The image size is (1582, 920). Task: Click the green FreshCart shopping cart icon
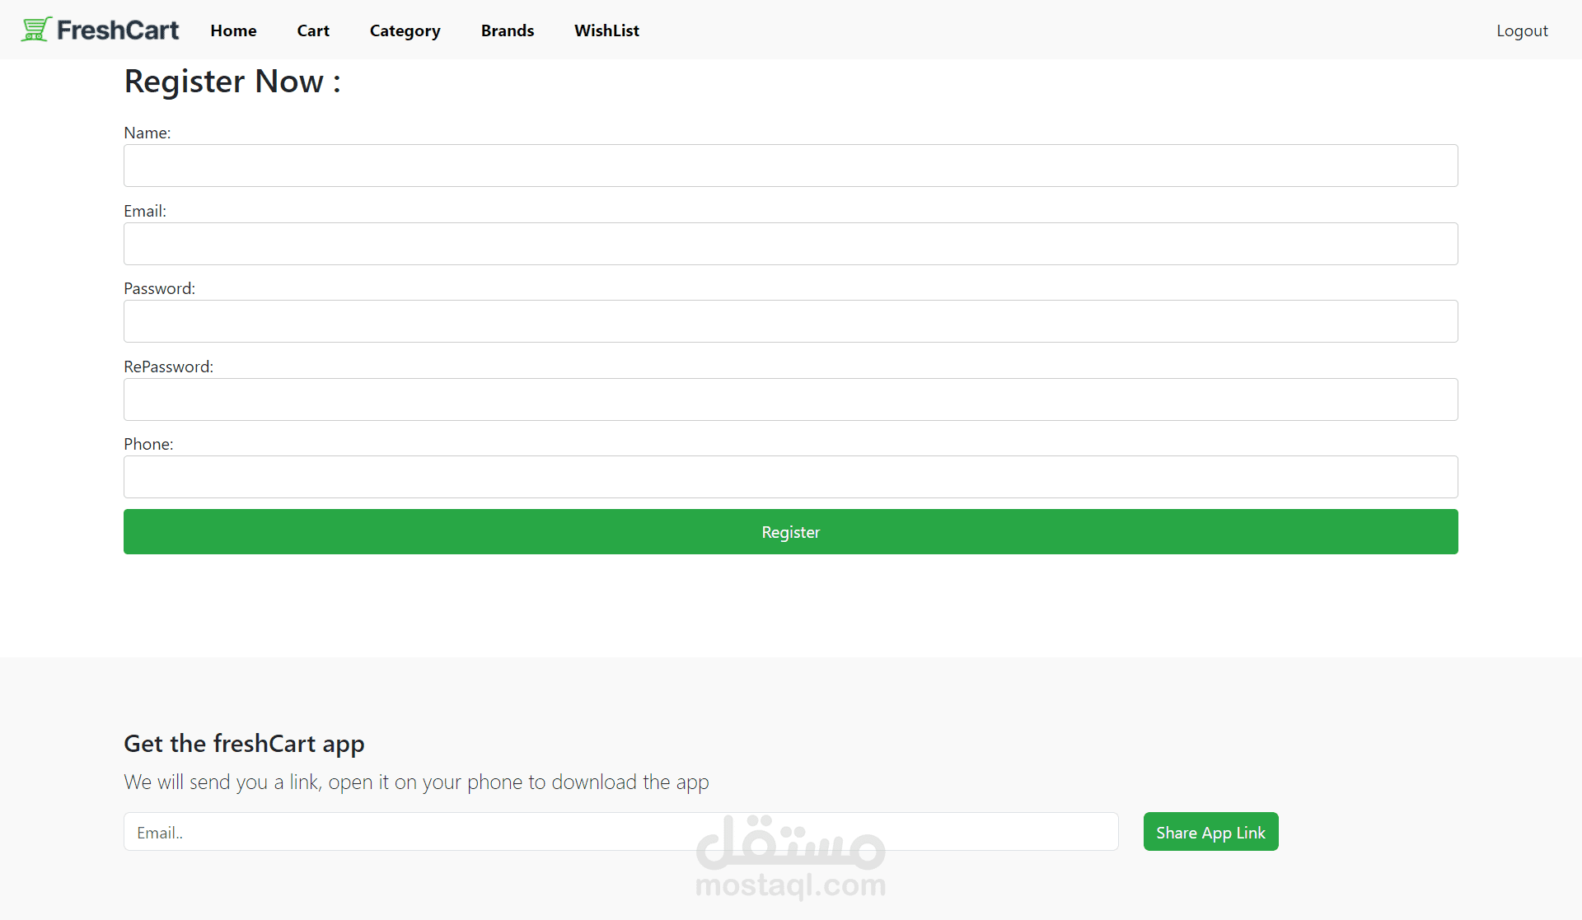(35, 28)
